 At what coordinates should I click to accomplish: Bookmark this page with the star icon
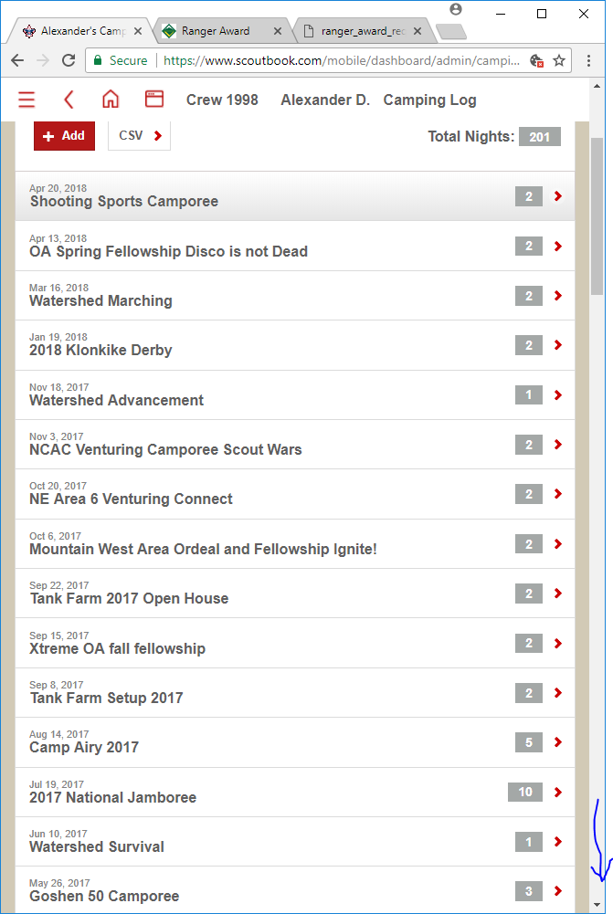(x=559, y=60)
